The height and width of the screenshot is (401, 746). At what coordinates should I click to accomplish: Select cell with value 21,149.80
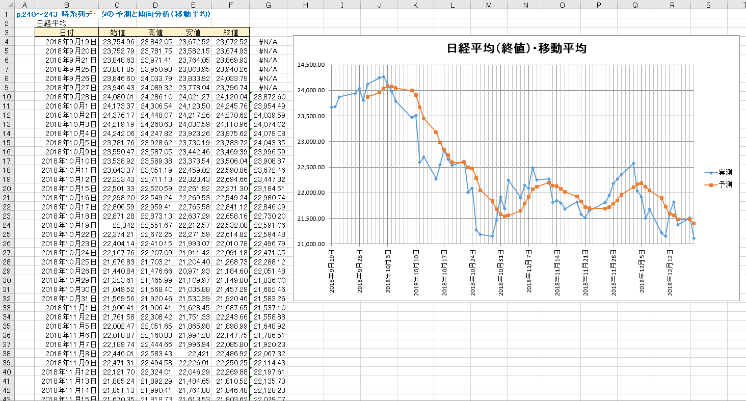230,280
